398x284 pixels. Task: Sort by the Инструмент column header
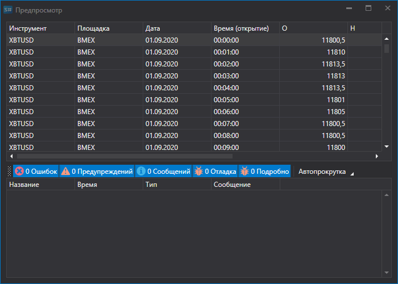[40, 28]
